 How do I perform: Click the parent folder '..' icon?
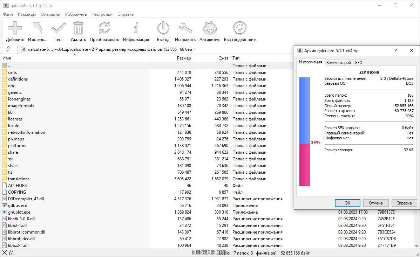(5, 66)
